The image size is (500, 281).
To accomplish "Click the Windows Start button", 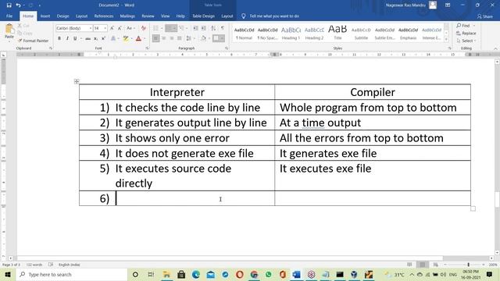I will (x=8, y=274).
